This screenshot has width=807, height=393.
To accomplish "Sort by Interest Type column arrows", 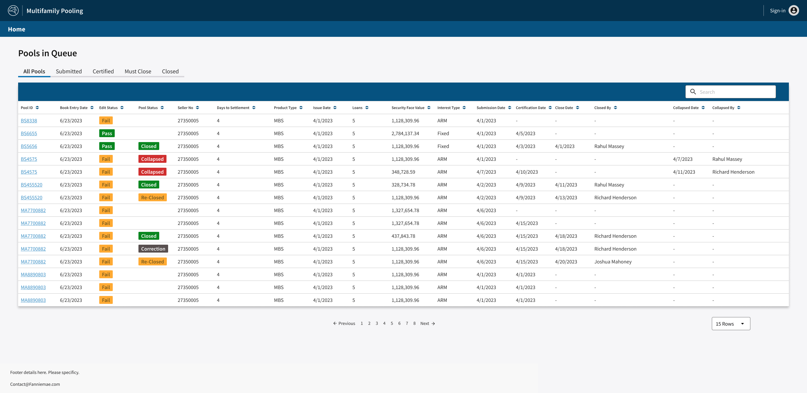I will coord(464,108).
